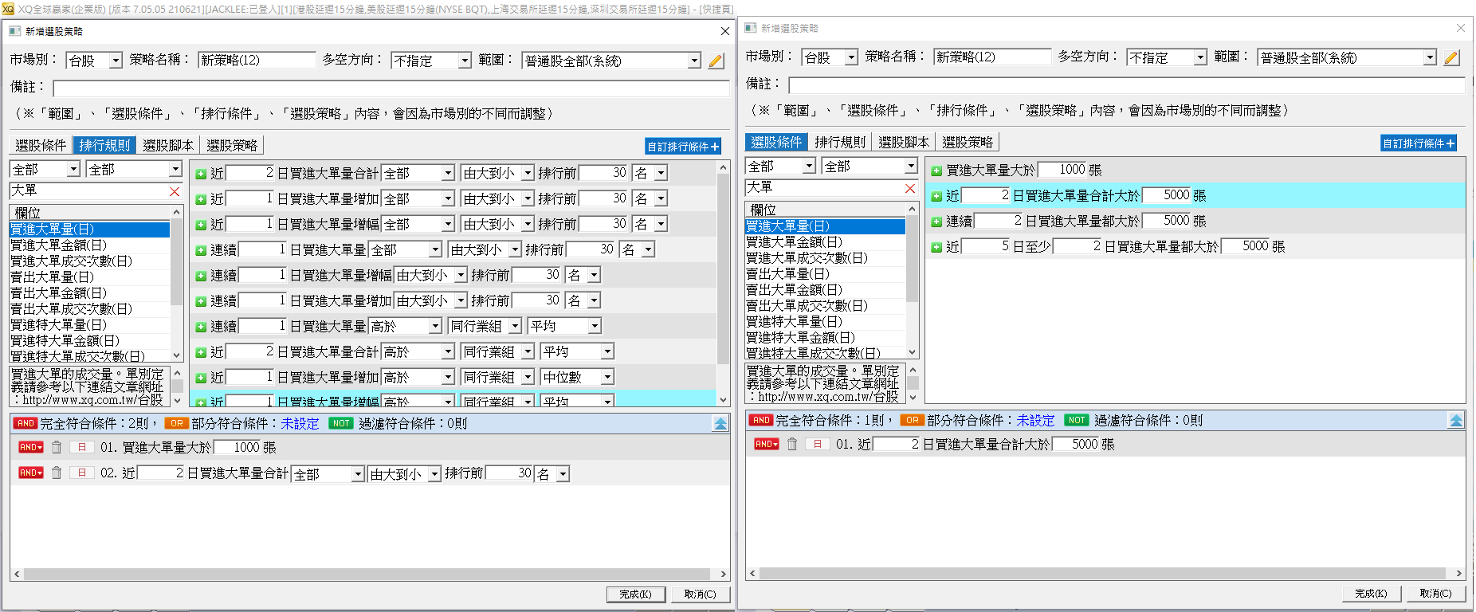1476x612 pixels.
Task: Toggle the orange OR partial-match badge in left dialog
Action: click(x=176, y=424)
